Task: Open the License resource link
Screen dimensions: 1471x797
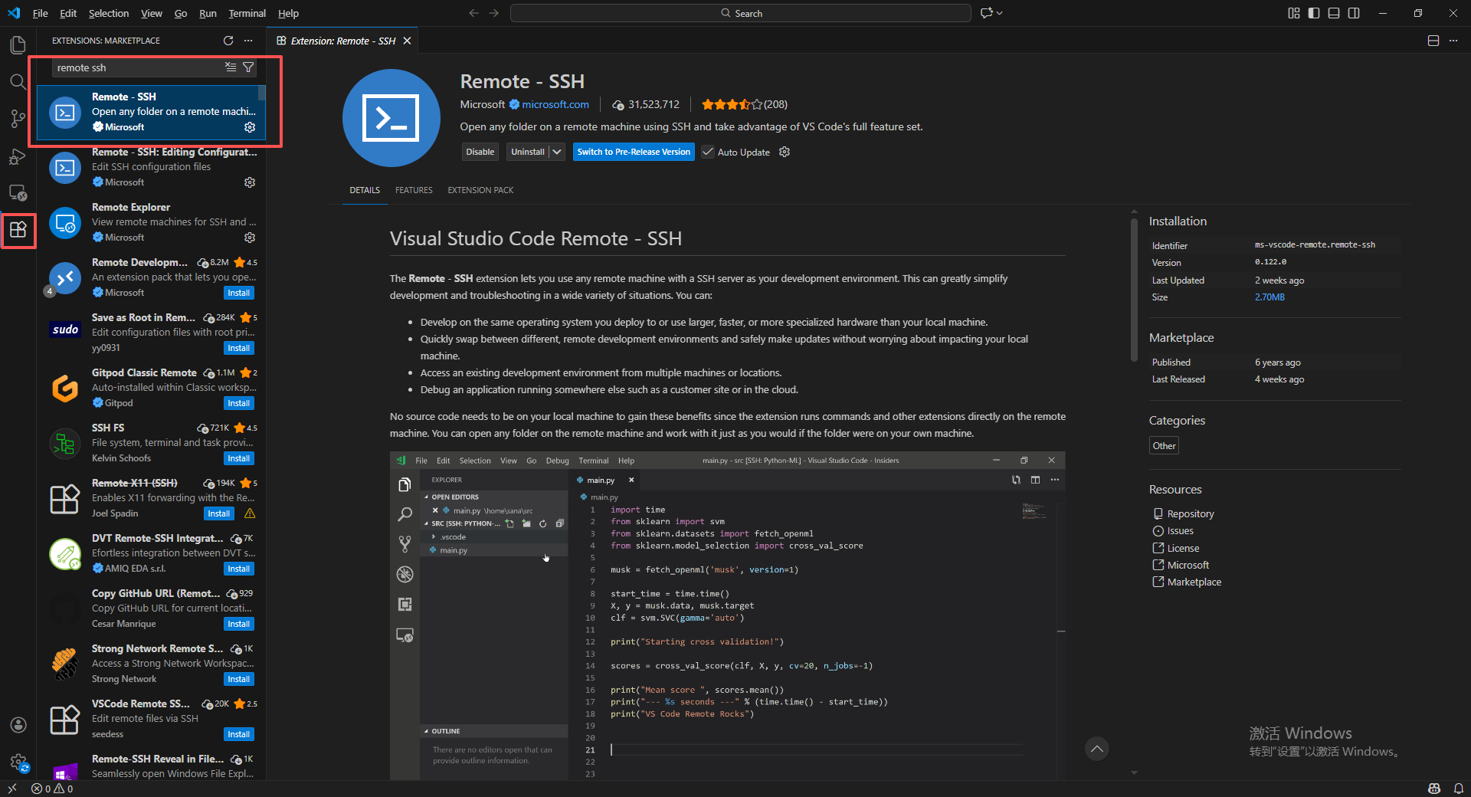Action: pyautogui.click(x=1183, y=548)
